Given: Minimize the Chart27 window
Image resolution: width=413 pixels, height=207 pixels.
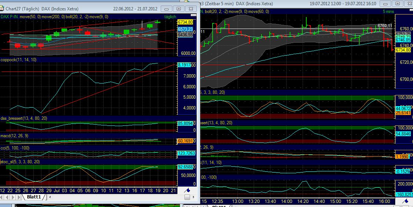Looking at the screenshot, I should tap(167, 9).
